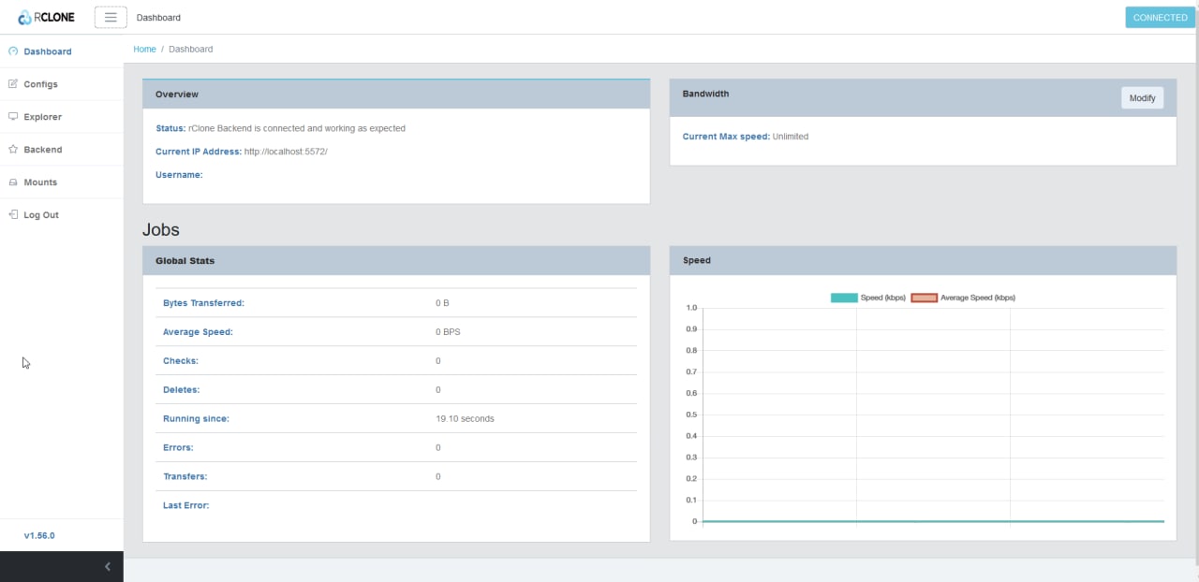Toggle sidebar with the hamburger menu button
The image size is (1199, 582).
[x=111, y=17]
